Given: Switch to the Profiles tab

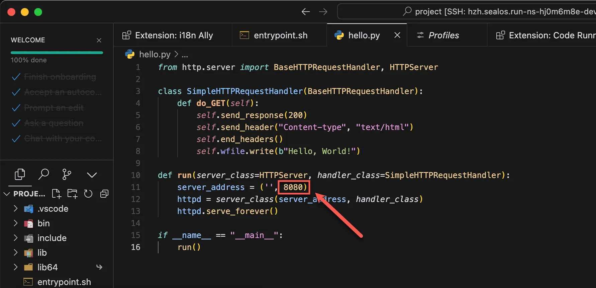Looking at the screenshot, I should 443,35.
